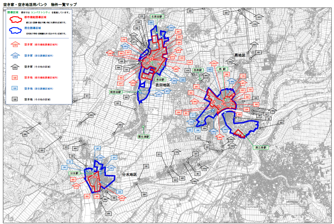Select the red house-arrow marker 418
The width and height of the screenshot is (334, 224).
(x=133, y=83)
